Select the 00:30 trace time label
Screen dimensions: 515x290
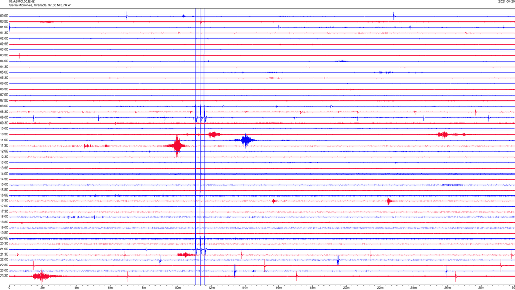(4, 21)
